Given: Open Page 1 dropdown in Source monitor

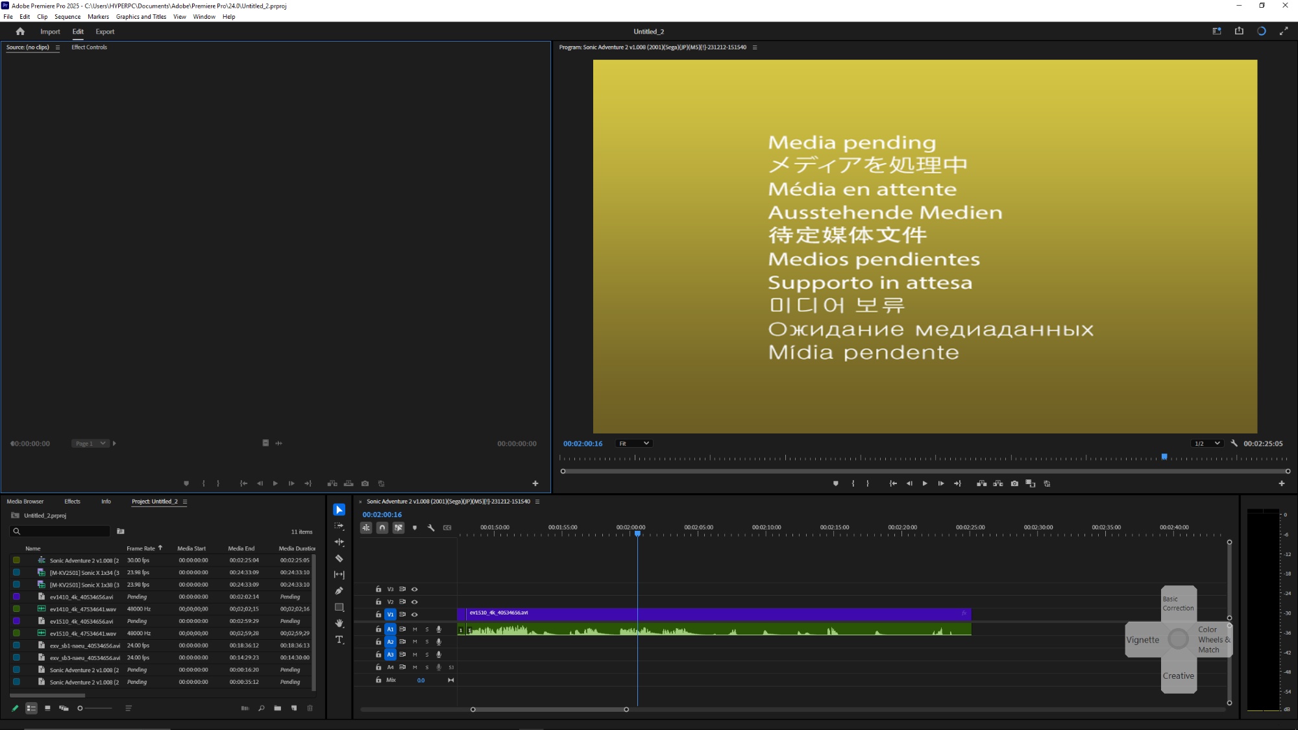Looking at the screenshot, I should [90, 443].
